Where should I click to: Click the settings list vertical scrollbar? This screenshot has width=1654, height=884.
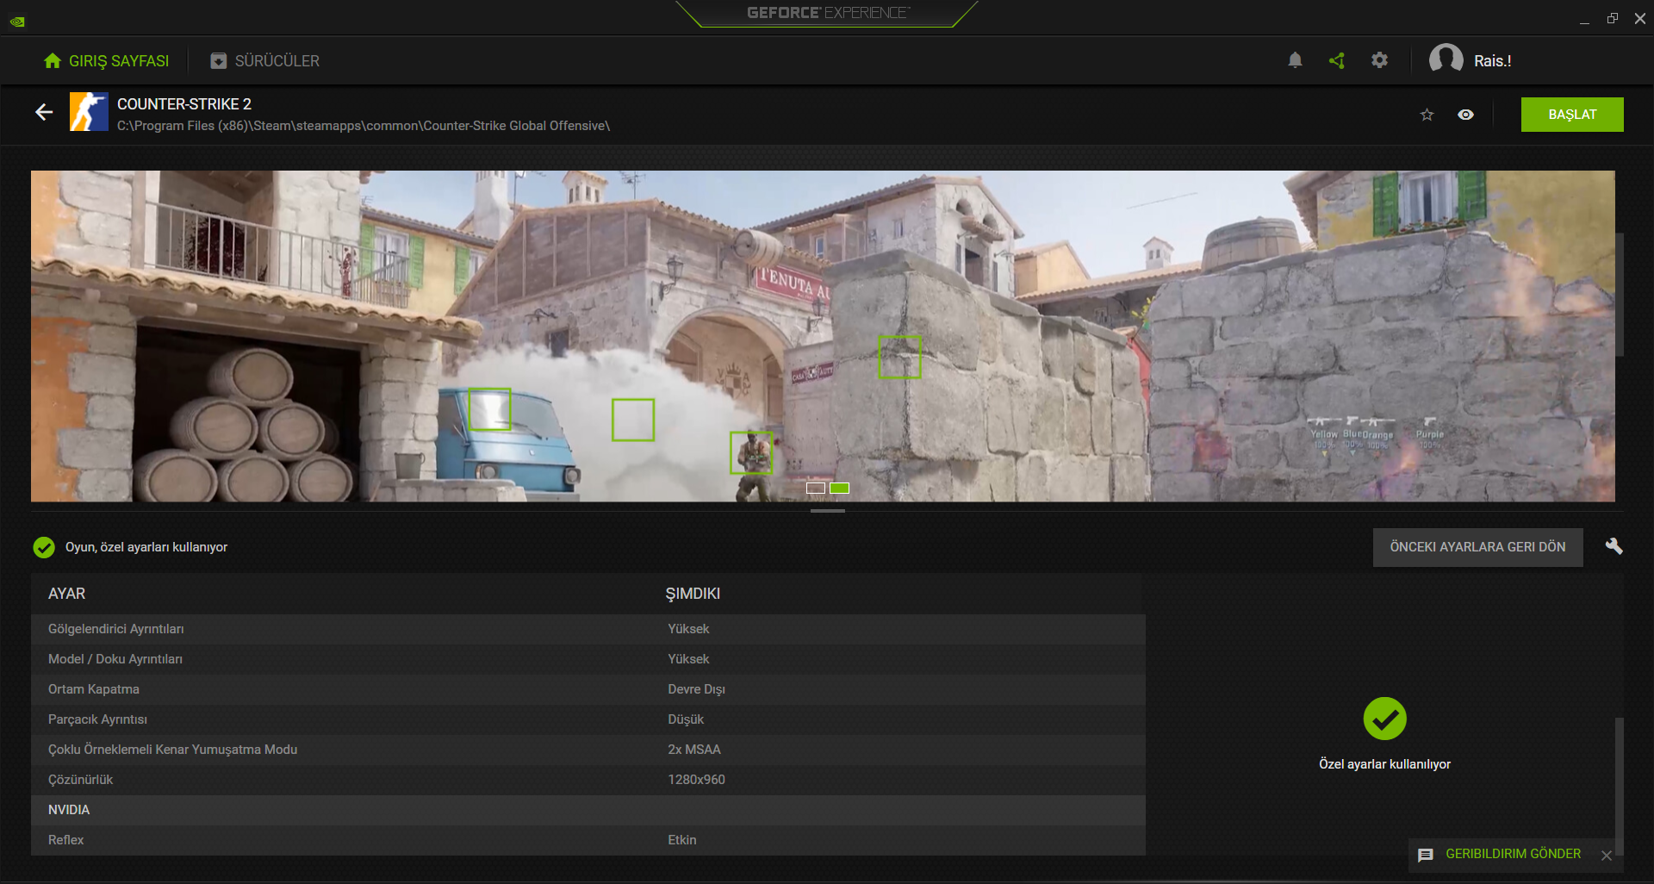[1620, 784]
